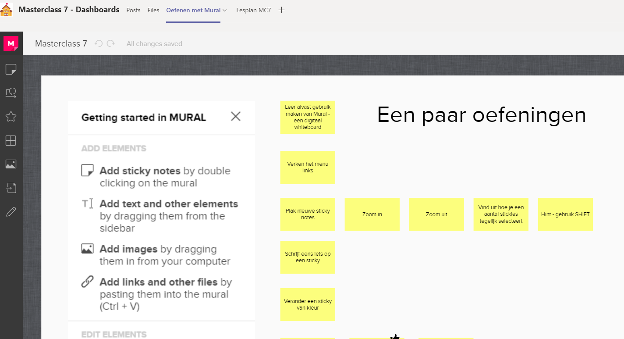Viewport: 624px width, 339px height.
Task: Click the undo arrow next to Masterclass 7
Action: click(99, 43)
